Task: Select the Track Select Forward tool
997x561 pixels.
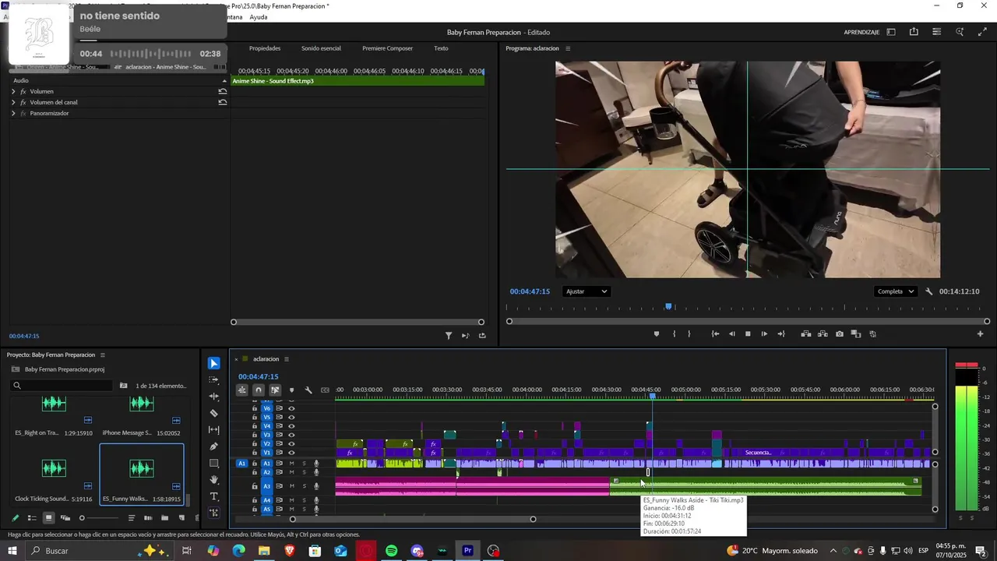Action: point(214,380)
